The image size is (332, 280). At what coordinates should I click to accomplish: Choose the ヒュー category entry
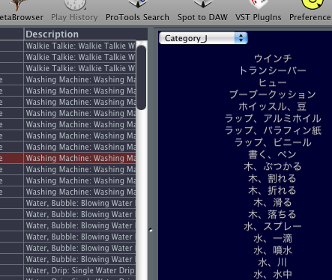tap(273, 82)
